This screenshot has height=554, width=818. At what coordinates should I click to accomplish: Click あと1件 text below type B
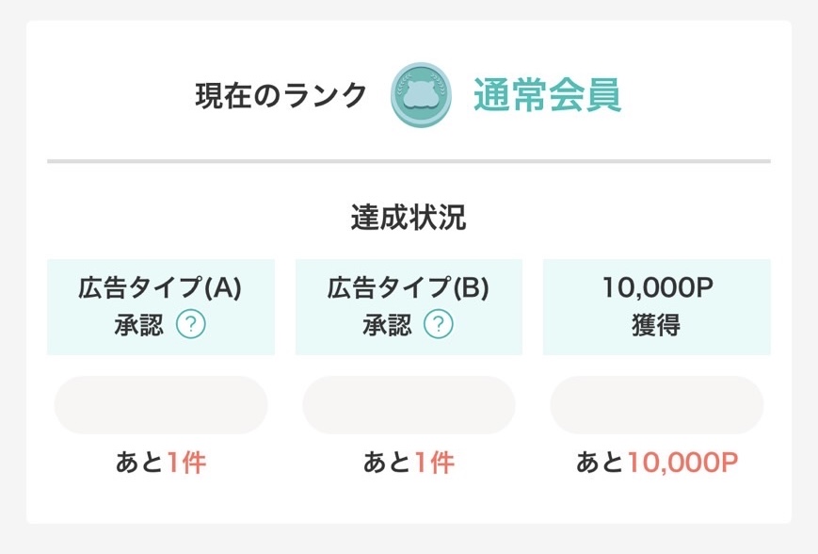(409, 463)
